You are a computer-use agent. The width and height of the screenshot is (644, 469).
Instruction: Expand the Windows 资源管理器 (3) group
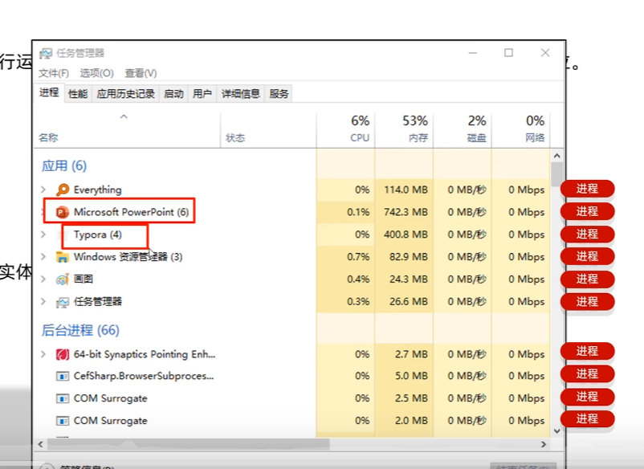(x=43, y=257)
